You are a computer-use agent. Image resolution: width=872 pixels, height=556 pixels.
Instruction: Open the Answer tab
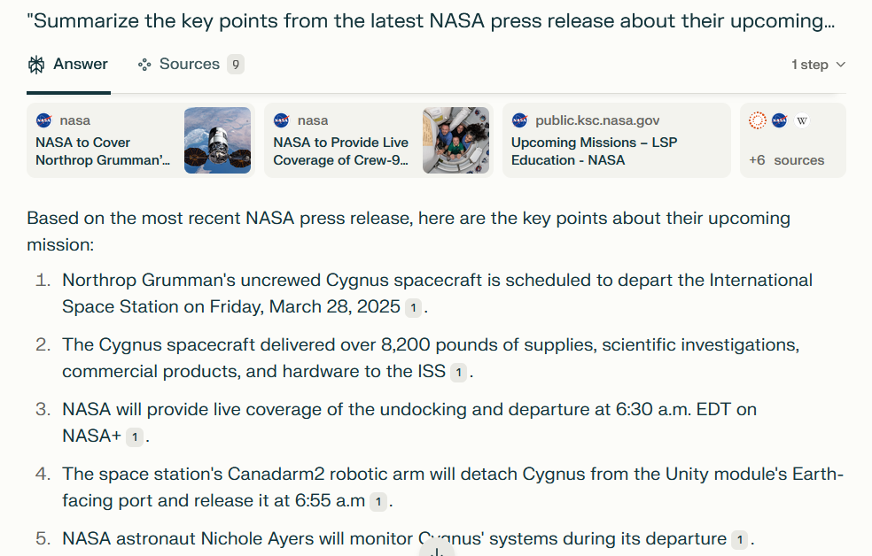coord(68,65)
